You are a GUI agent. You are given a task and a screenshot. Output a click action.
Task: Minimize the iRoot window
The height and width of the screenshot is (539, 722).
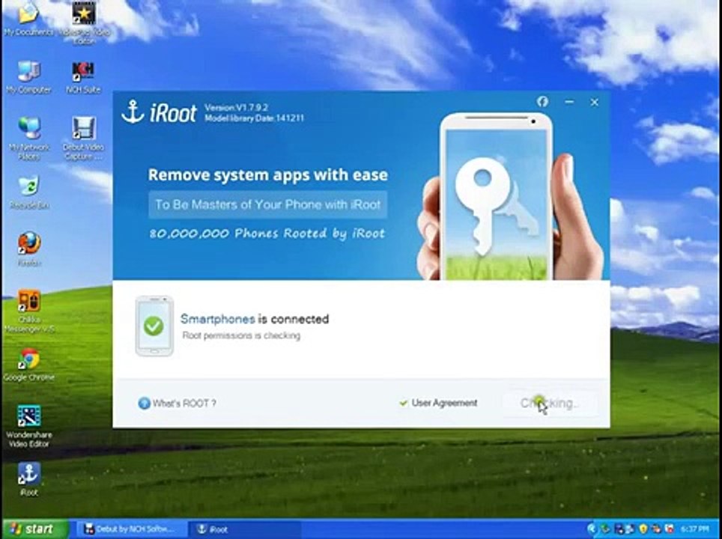pyautogui.click(x=569, y=102)
